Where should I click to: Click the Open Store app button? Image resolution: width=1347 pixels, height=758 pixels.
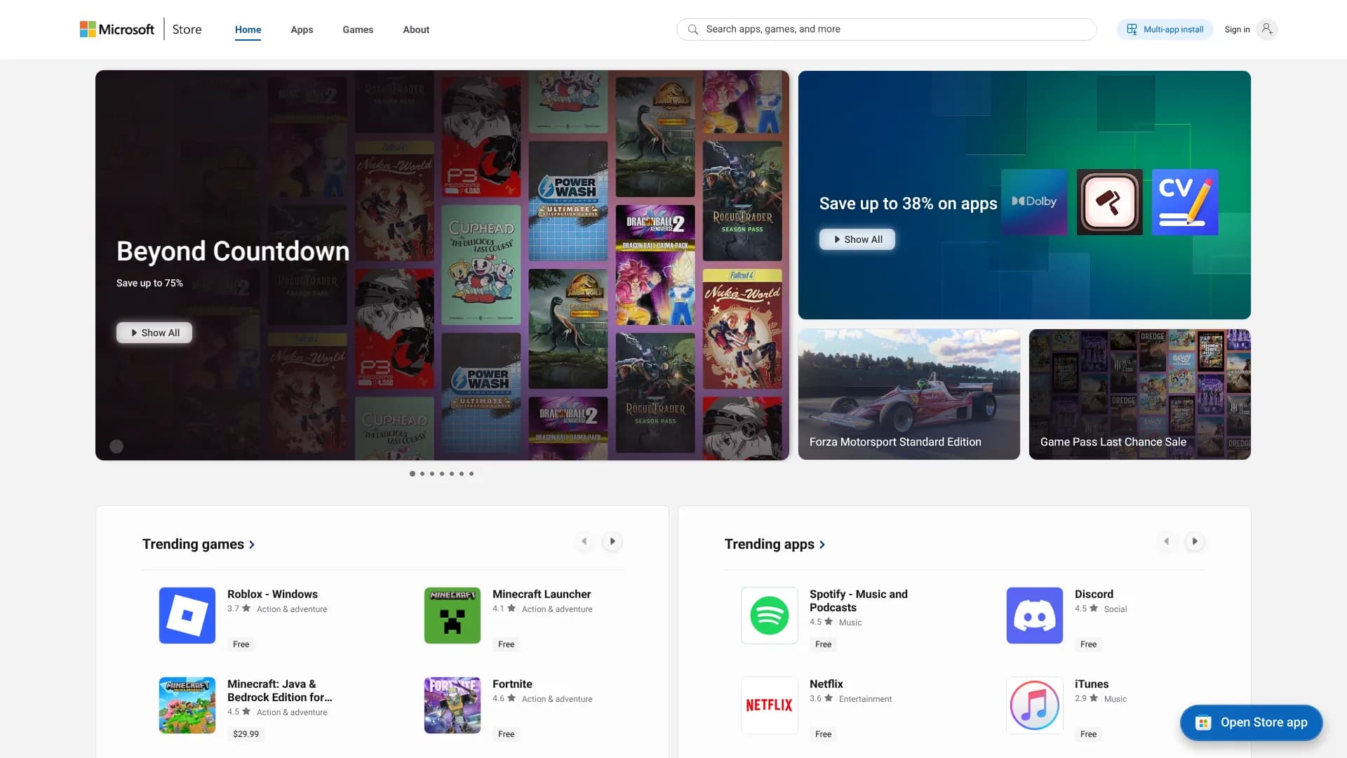[1251, 723]
